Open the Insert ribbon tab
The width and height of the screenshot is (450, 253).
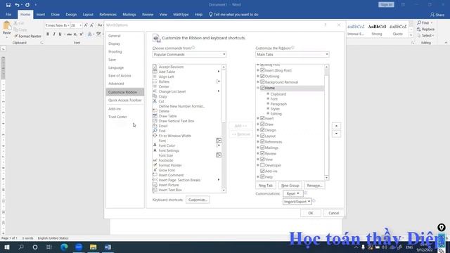coord(41,14)
